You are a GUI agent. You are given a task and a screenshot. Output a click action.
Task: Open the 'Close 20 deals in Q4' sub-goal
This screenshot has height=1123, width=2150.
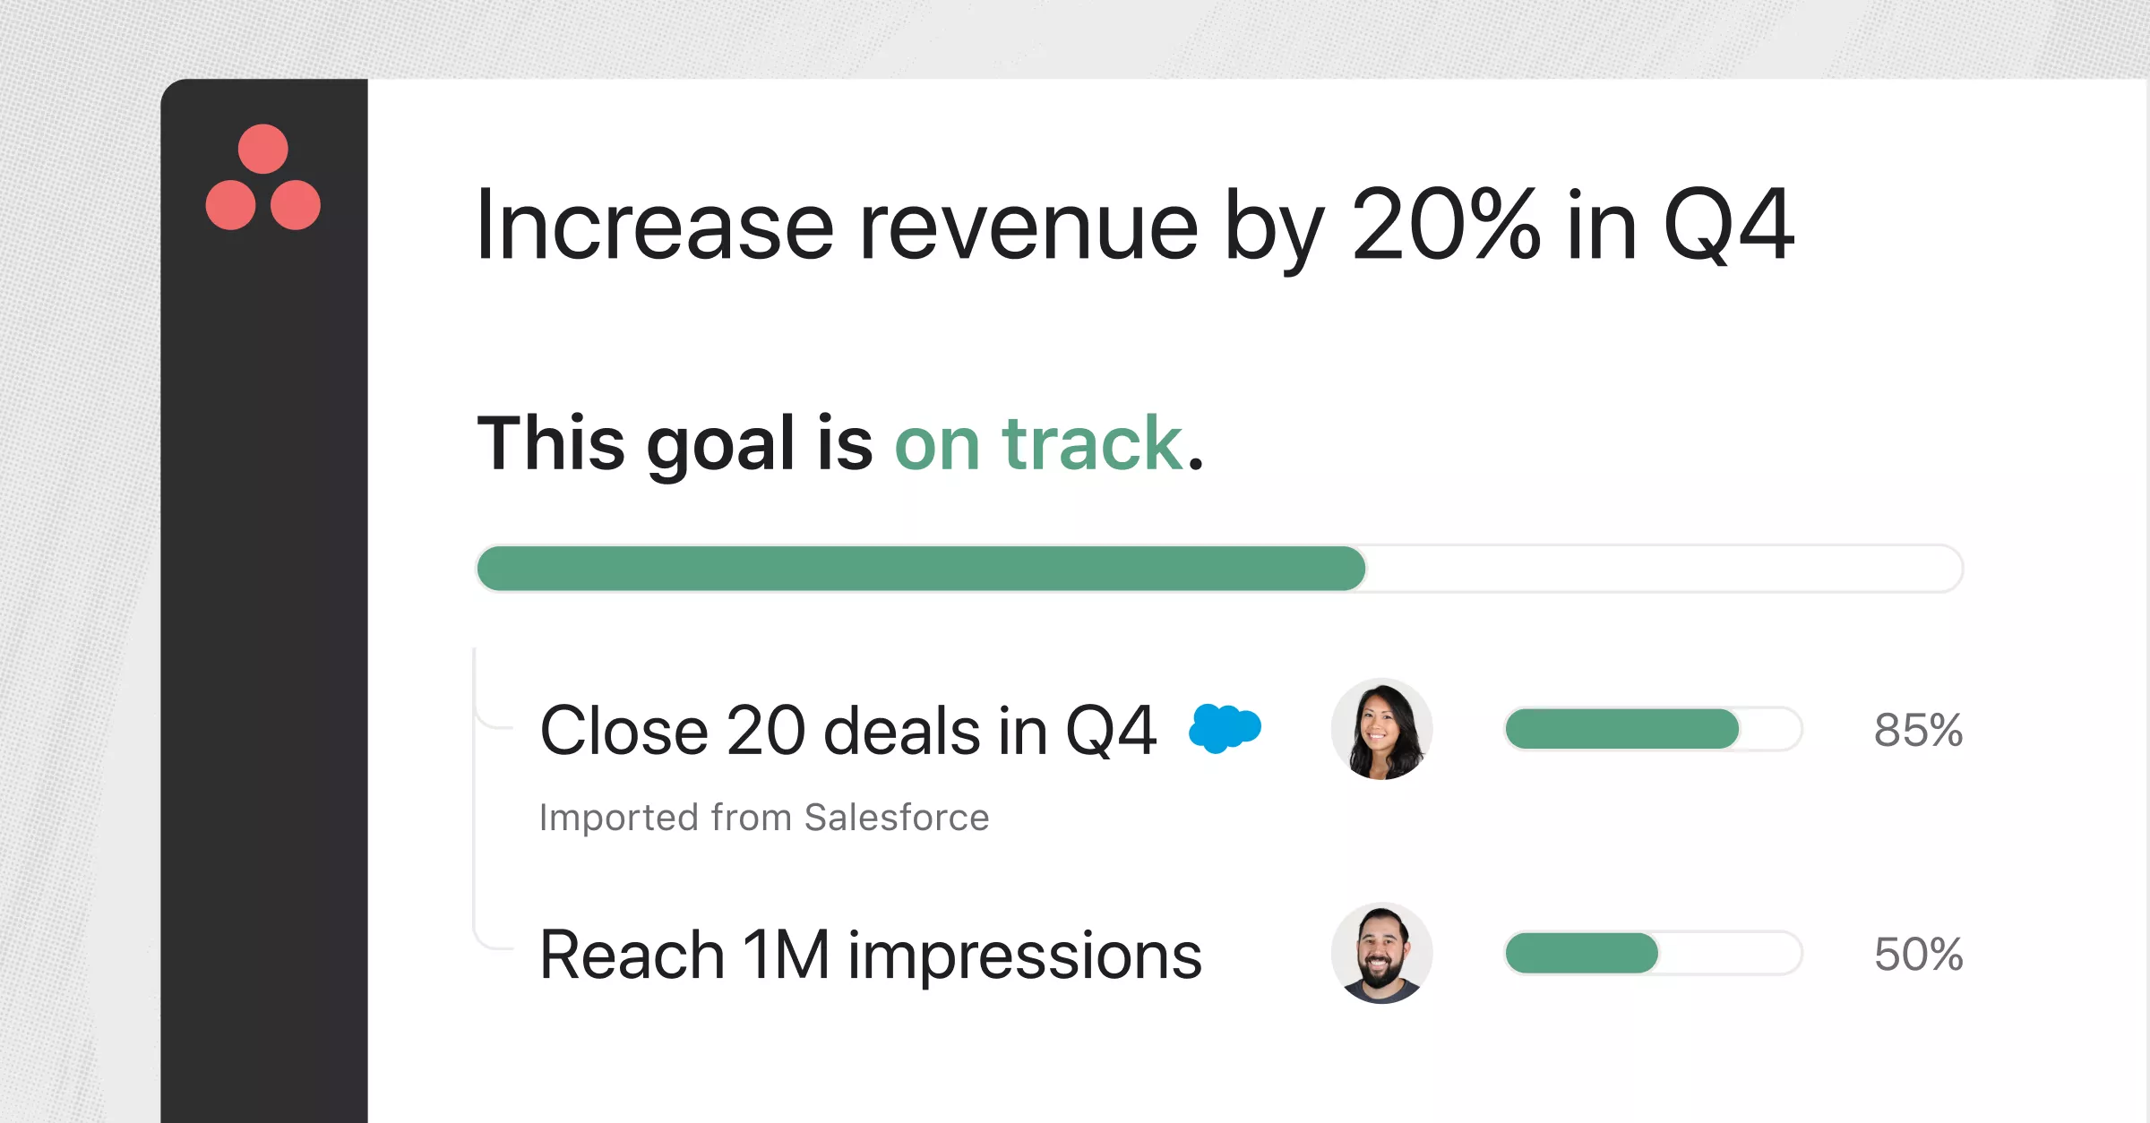[x=848, y=731]
